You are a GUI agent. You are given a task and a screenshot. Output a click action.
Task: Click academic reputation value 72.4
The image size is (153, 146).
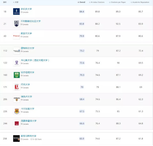[141, 51]
